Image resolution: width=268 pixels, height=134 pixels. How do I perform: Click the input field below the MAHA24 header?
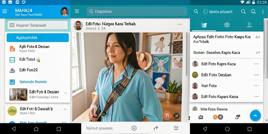tap(38, 25)
